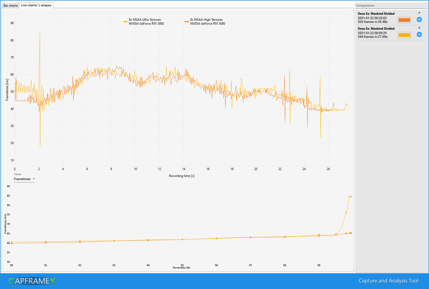Image resolution: width=429 pixels, height=289 pixels.
Task: Toggle visibility of the 00:09:29 recording
Action: (419, 35)
